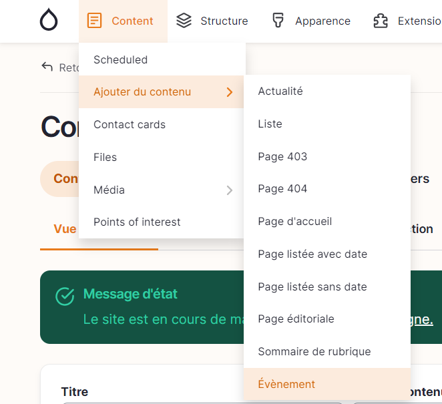Expand the Média submenu chevron

[230, 190]
